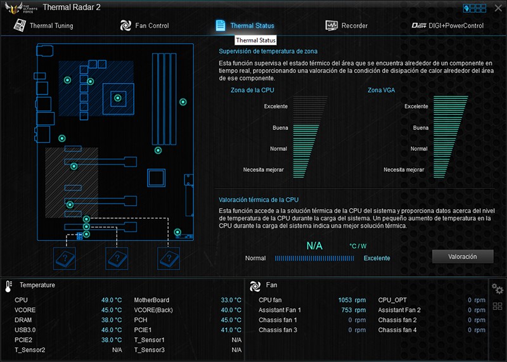Click the DRAM slots on motherboard diagram
Viewport: 507px width, 362px height.
(x=164, y=99)
